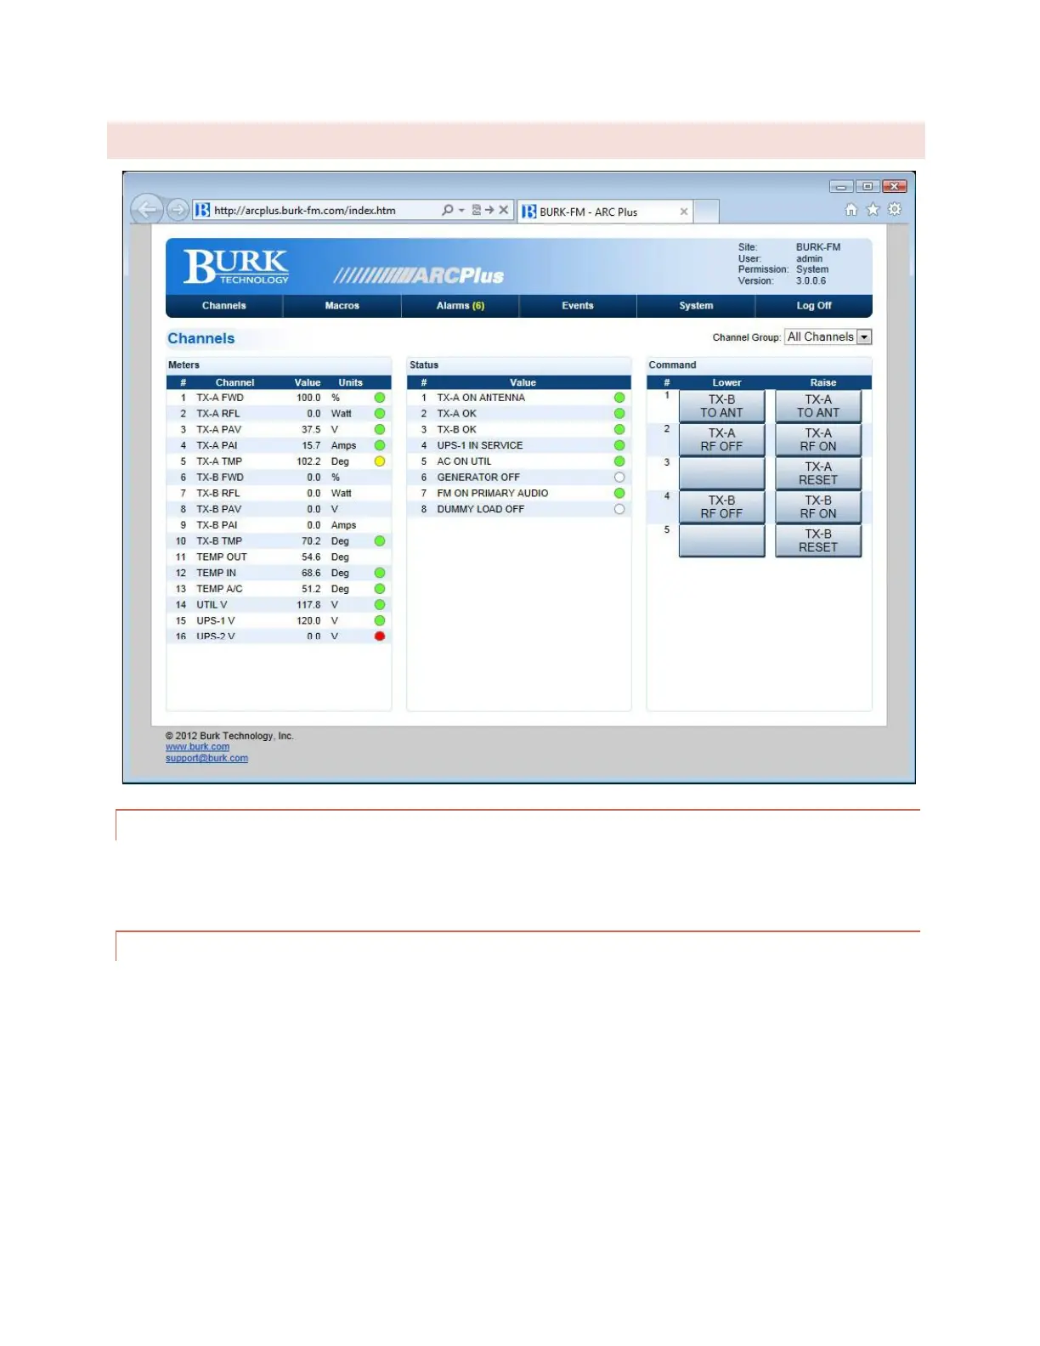Viewport: 1040px width, 1346px height.
Task: Click the green indicator for TX-A FWD
Action: [x=380, y=398]
